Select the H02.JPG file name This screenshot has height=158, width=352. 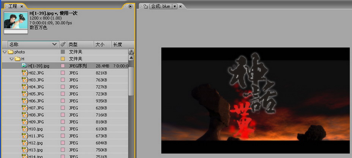point(36,73)
